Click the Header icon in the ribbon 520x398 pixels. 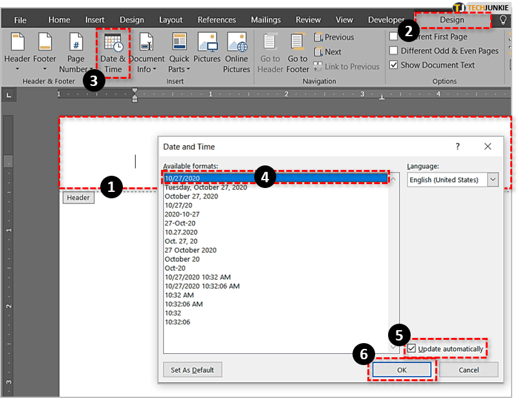17,45
